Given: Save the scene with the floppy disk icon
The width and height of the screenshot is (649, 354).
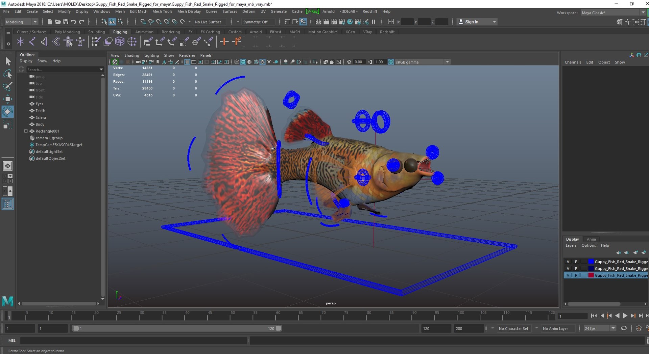Looking at the screenshot, I should tap(66, 22).
